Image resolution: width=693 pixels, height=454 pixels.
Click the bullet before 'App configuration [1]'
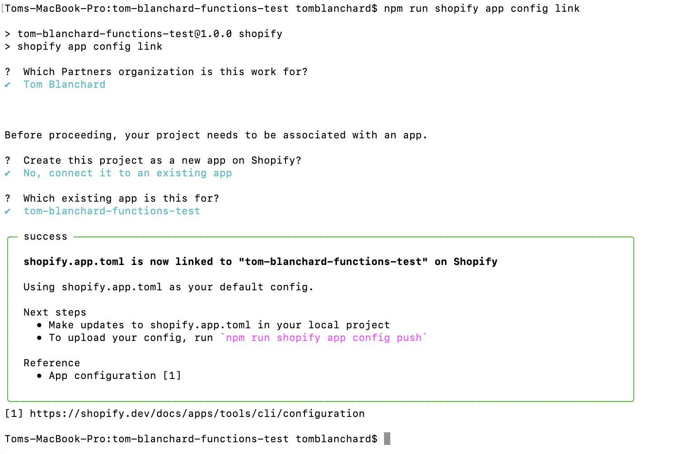(40, 376)
